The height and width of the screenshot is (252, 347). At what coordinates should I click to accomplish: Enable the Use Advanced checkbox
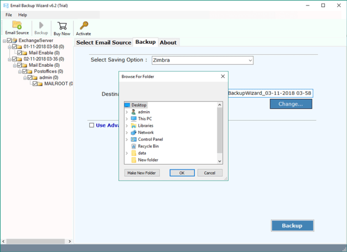click(92, 125)
